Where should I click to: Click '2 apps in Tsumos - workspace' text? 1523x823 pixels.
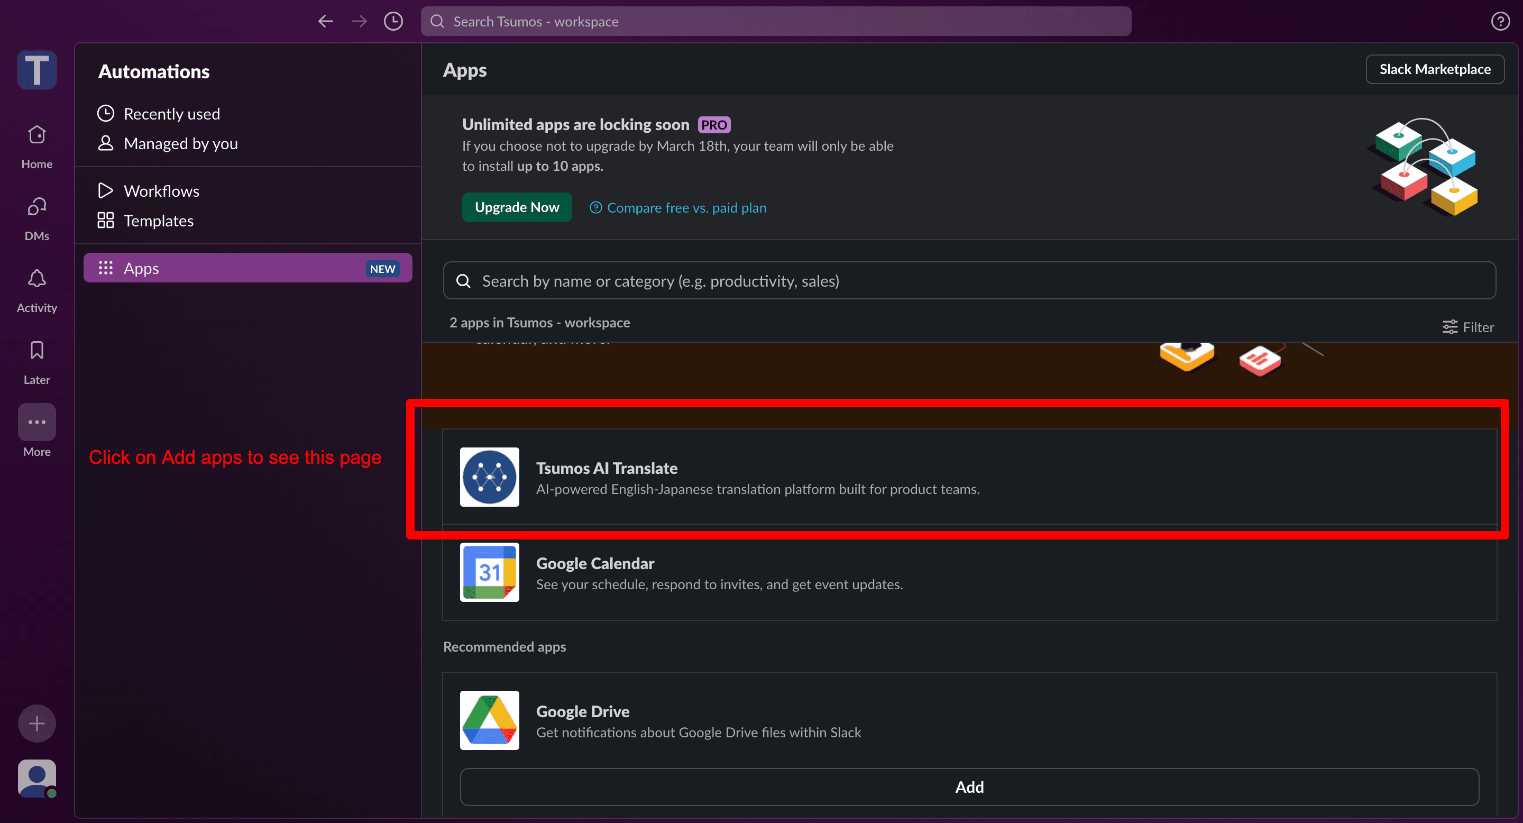539,322
